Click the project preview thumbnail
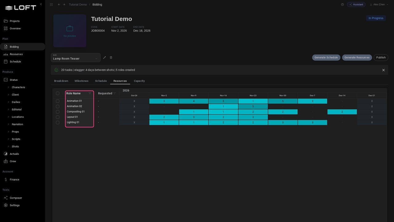394x222 pixels. coord(70,31)
